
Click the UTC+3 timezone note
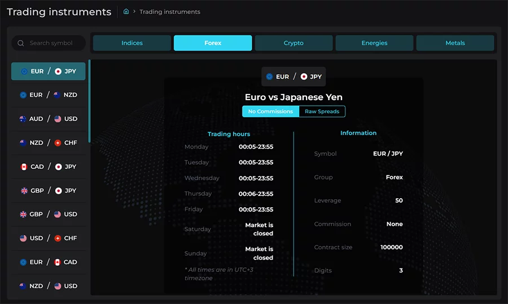[219, 274]
